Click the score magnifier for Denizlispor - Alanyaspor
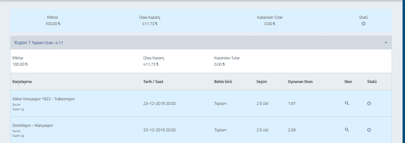405x143 pixels. point(347,130)
